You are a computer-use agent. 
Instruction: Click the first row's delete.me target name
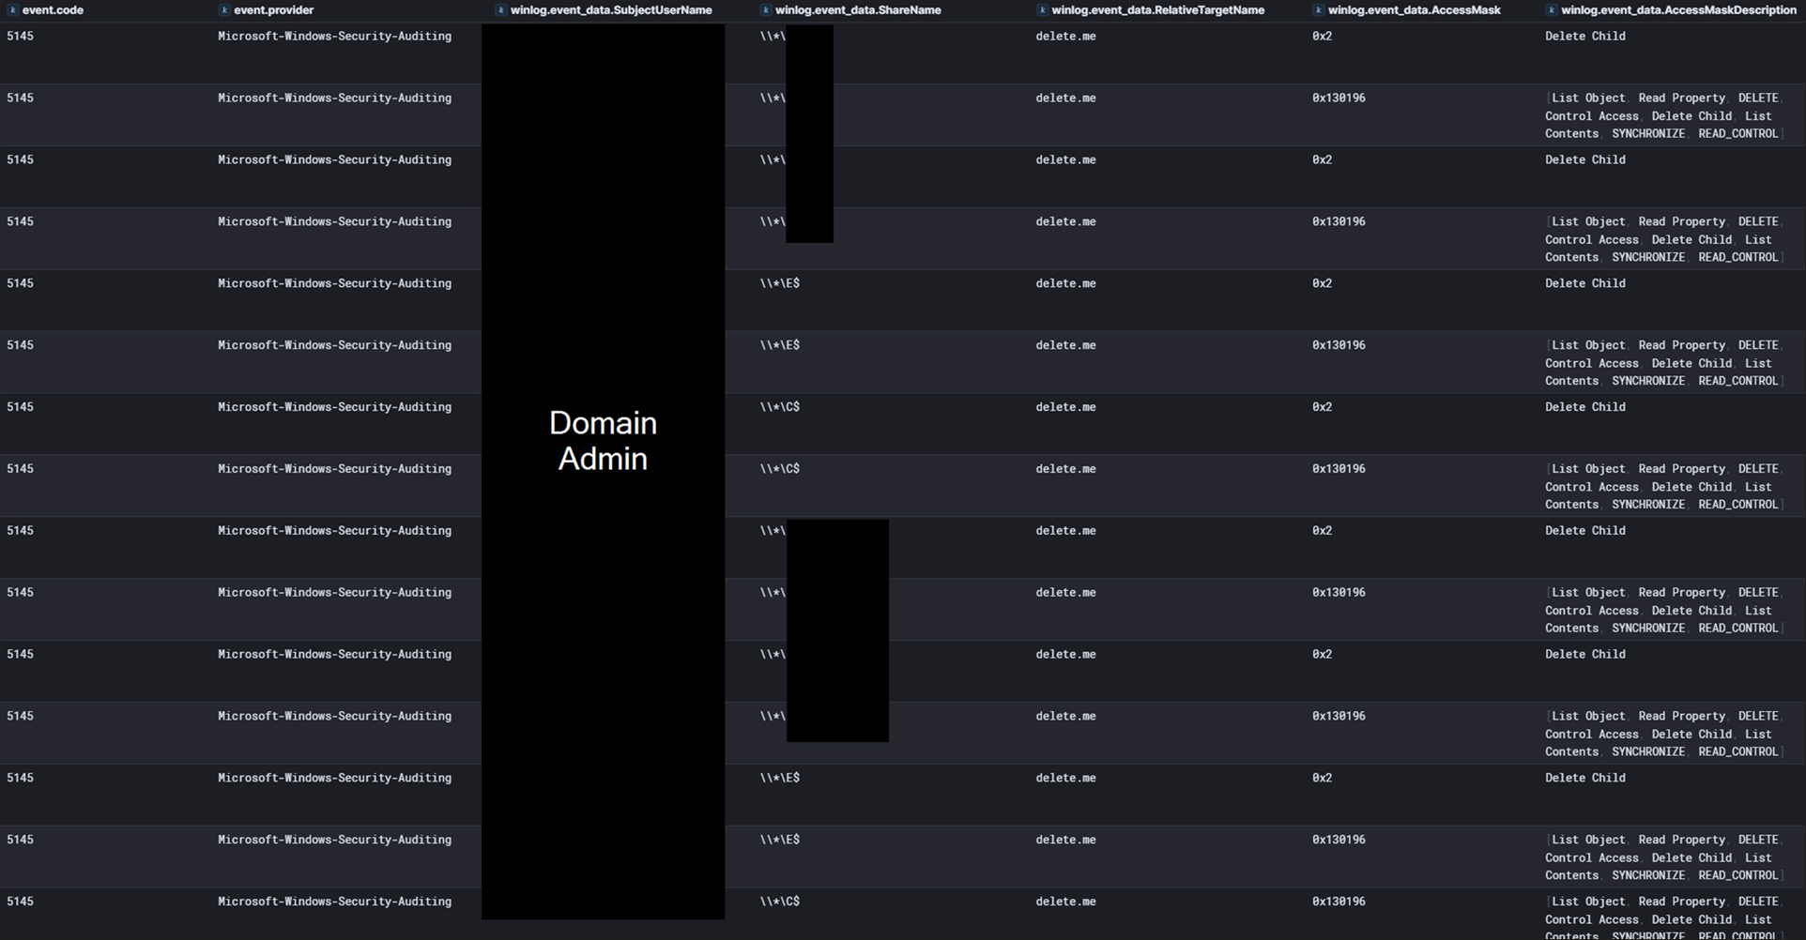point(1065,37)
